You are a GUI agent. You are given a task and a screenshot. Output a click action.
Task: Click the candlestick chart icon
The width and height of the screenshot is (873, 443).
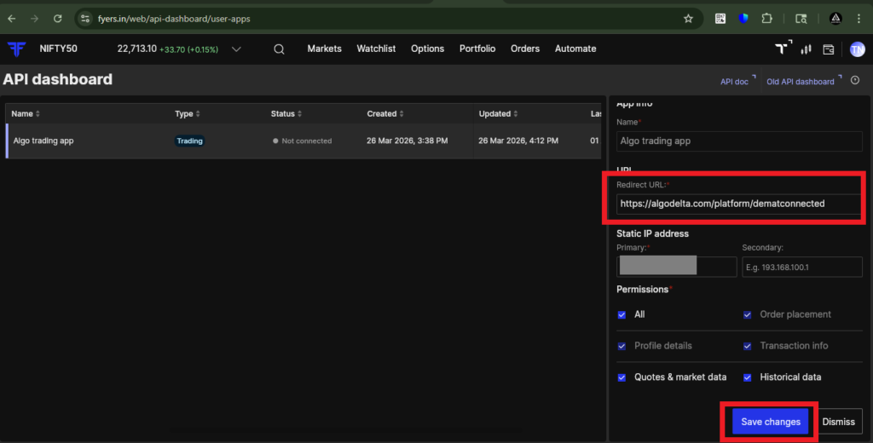coord(806,49)
